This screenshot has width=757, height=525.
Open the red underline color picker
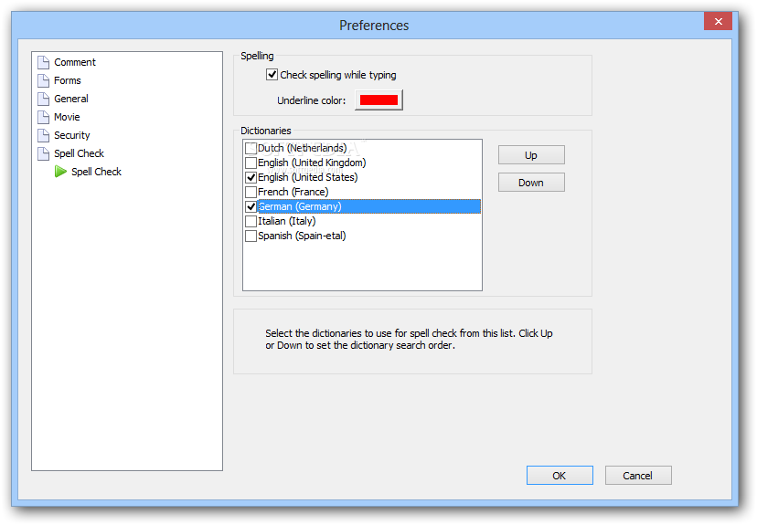pos(378,100)
